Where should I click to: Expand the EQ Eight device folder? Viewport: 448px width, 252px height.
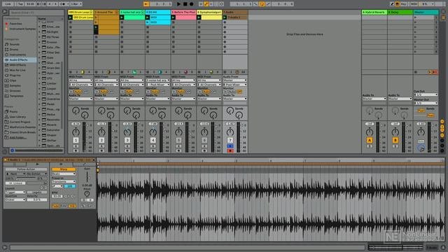coord(40,31)
